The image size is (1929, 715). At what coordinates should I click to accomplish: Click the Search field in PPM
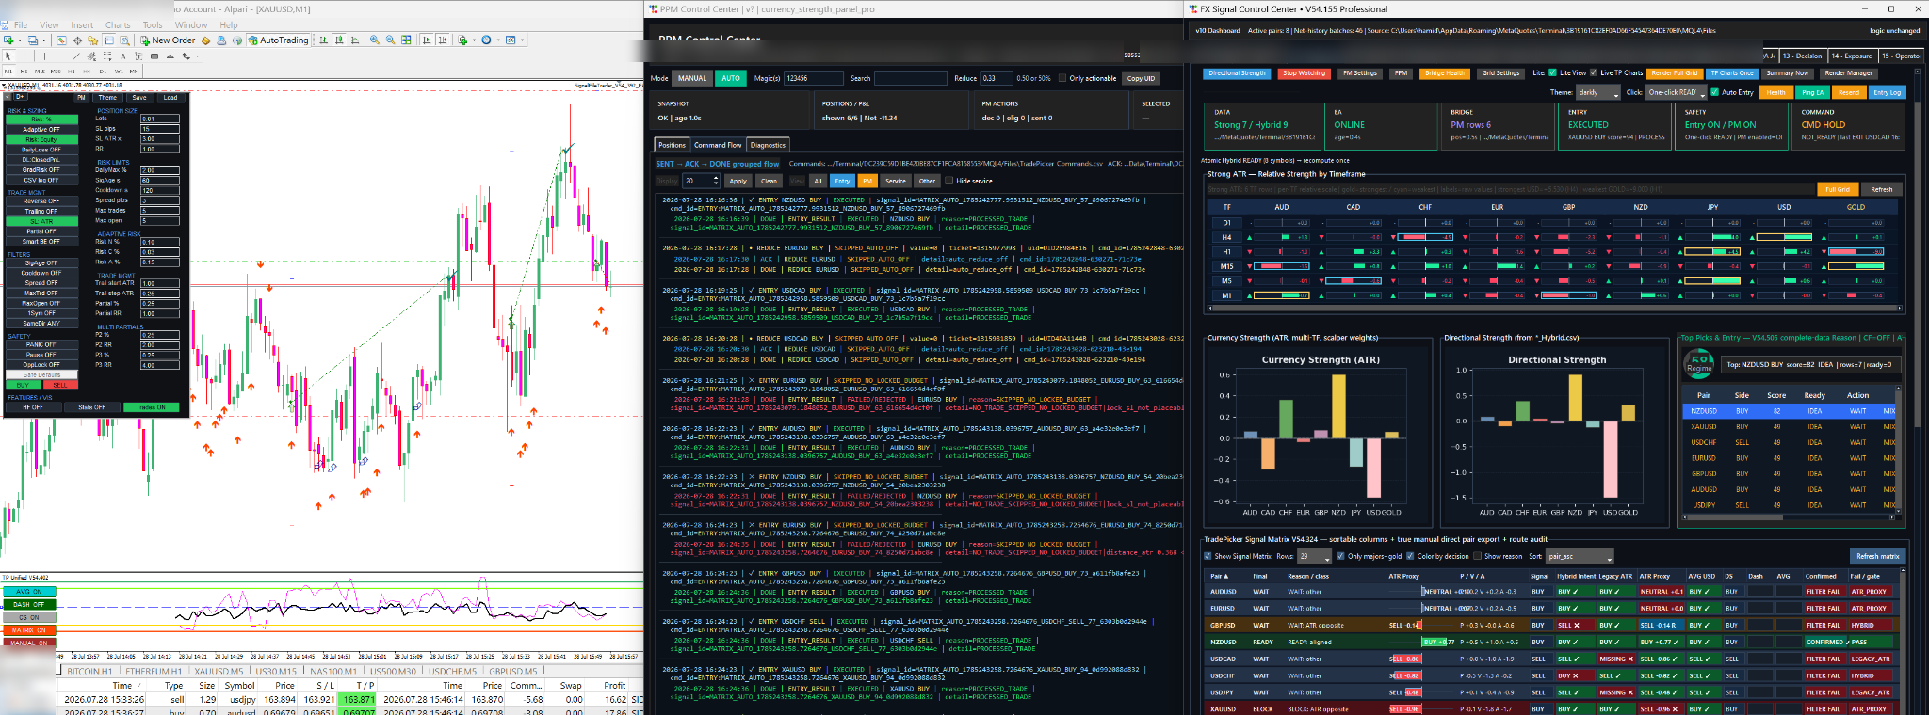click(911, 78)
